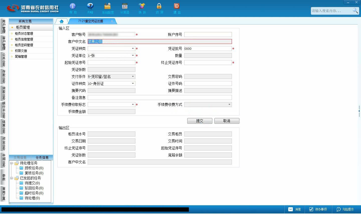Collapse the 待处理任务 tree node
The image size is (361, 215).
pyautogui.click(x=11, y=163)
